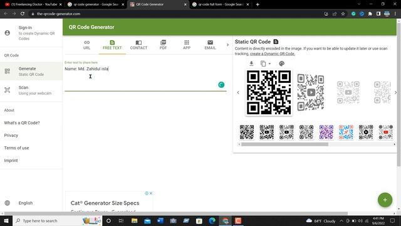401x226 pixels.
Task: Open a new browser tab
Action: (x=258, y=4)
